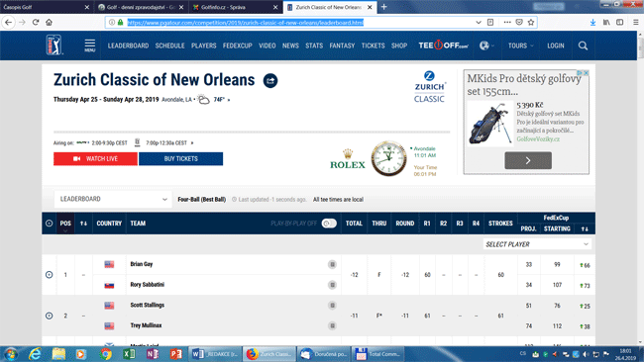
Task: Sort by position movement arrows column
Action: pyautogui.click(x=83, y=224)
